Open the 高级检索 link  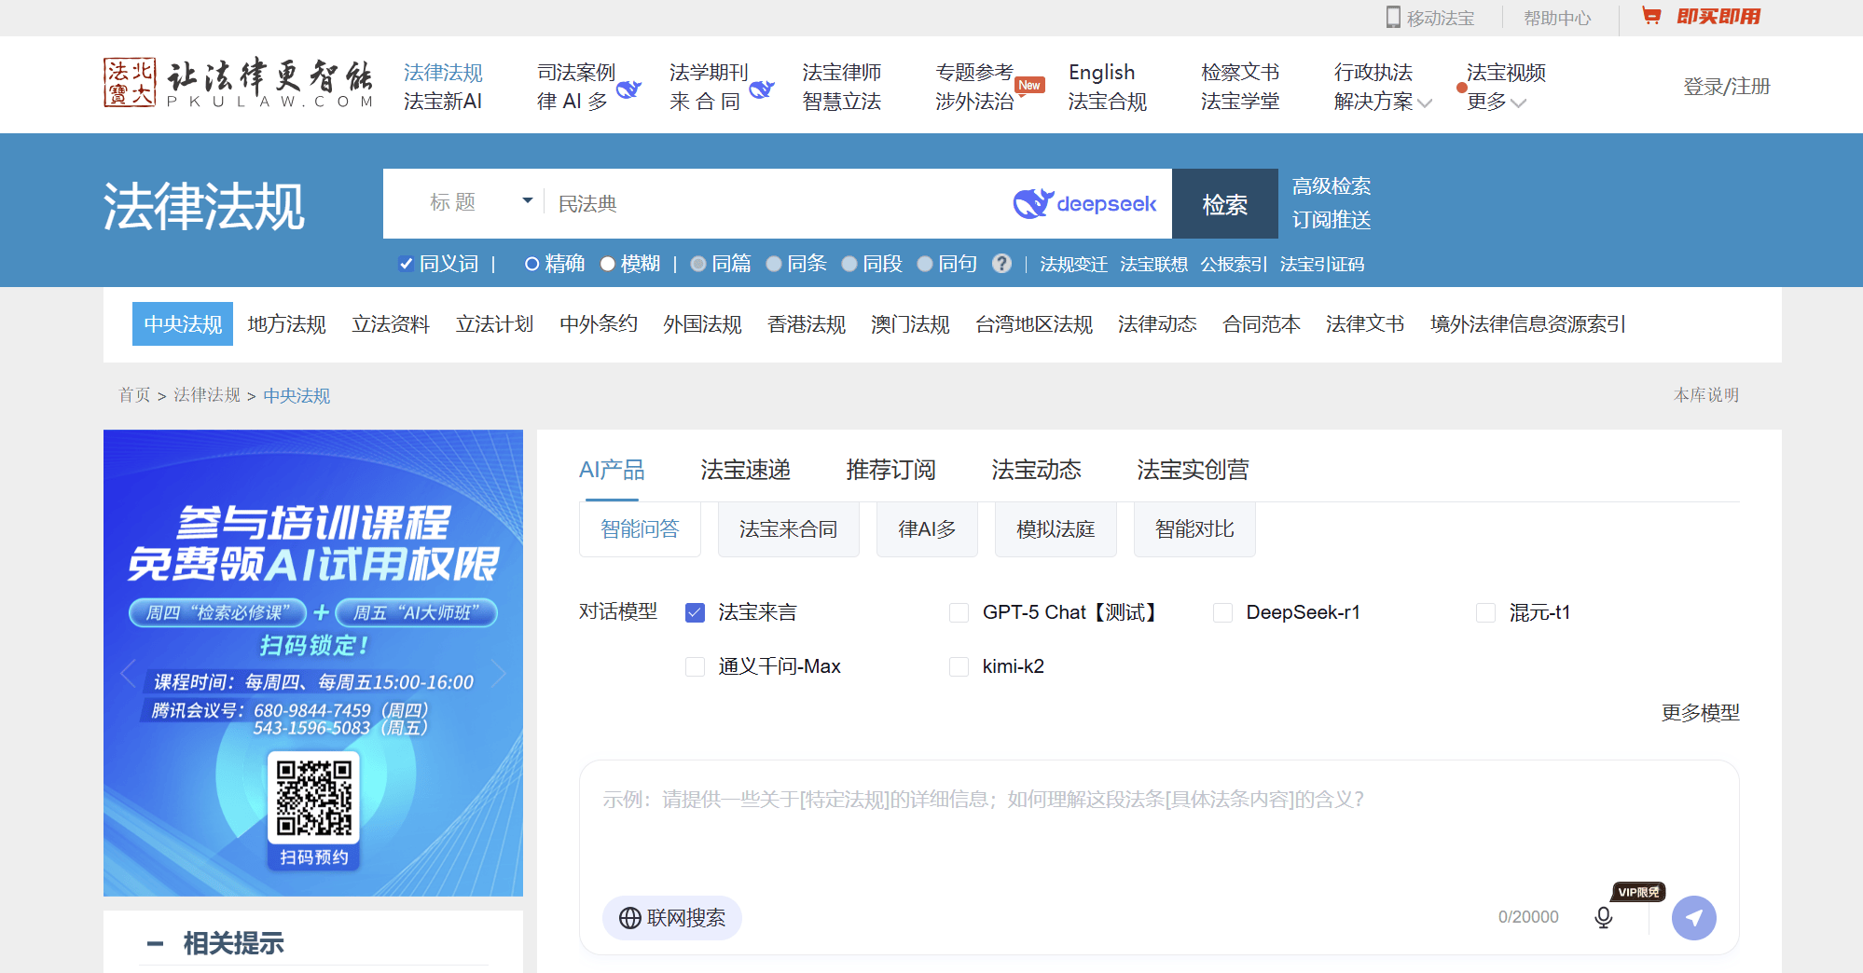[x=1331, y=186]
